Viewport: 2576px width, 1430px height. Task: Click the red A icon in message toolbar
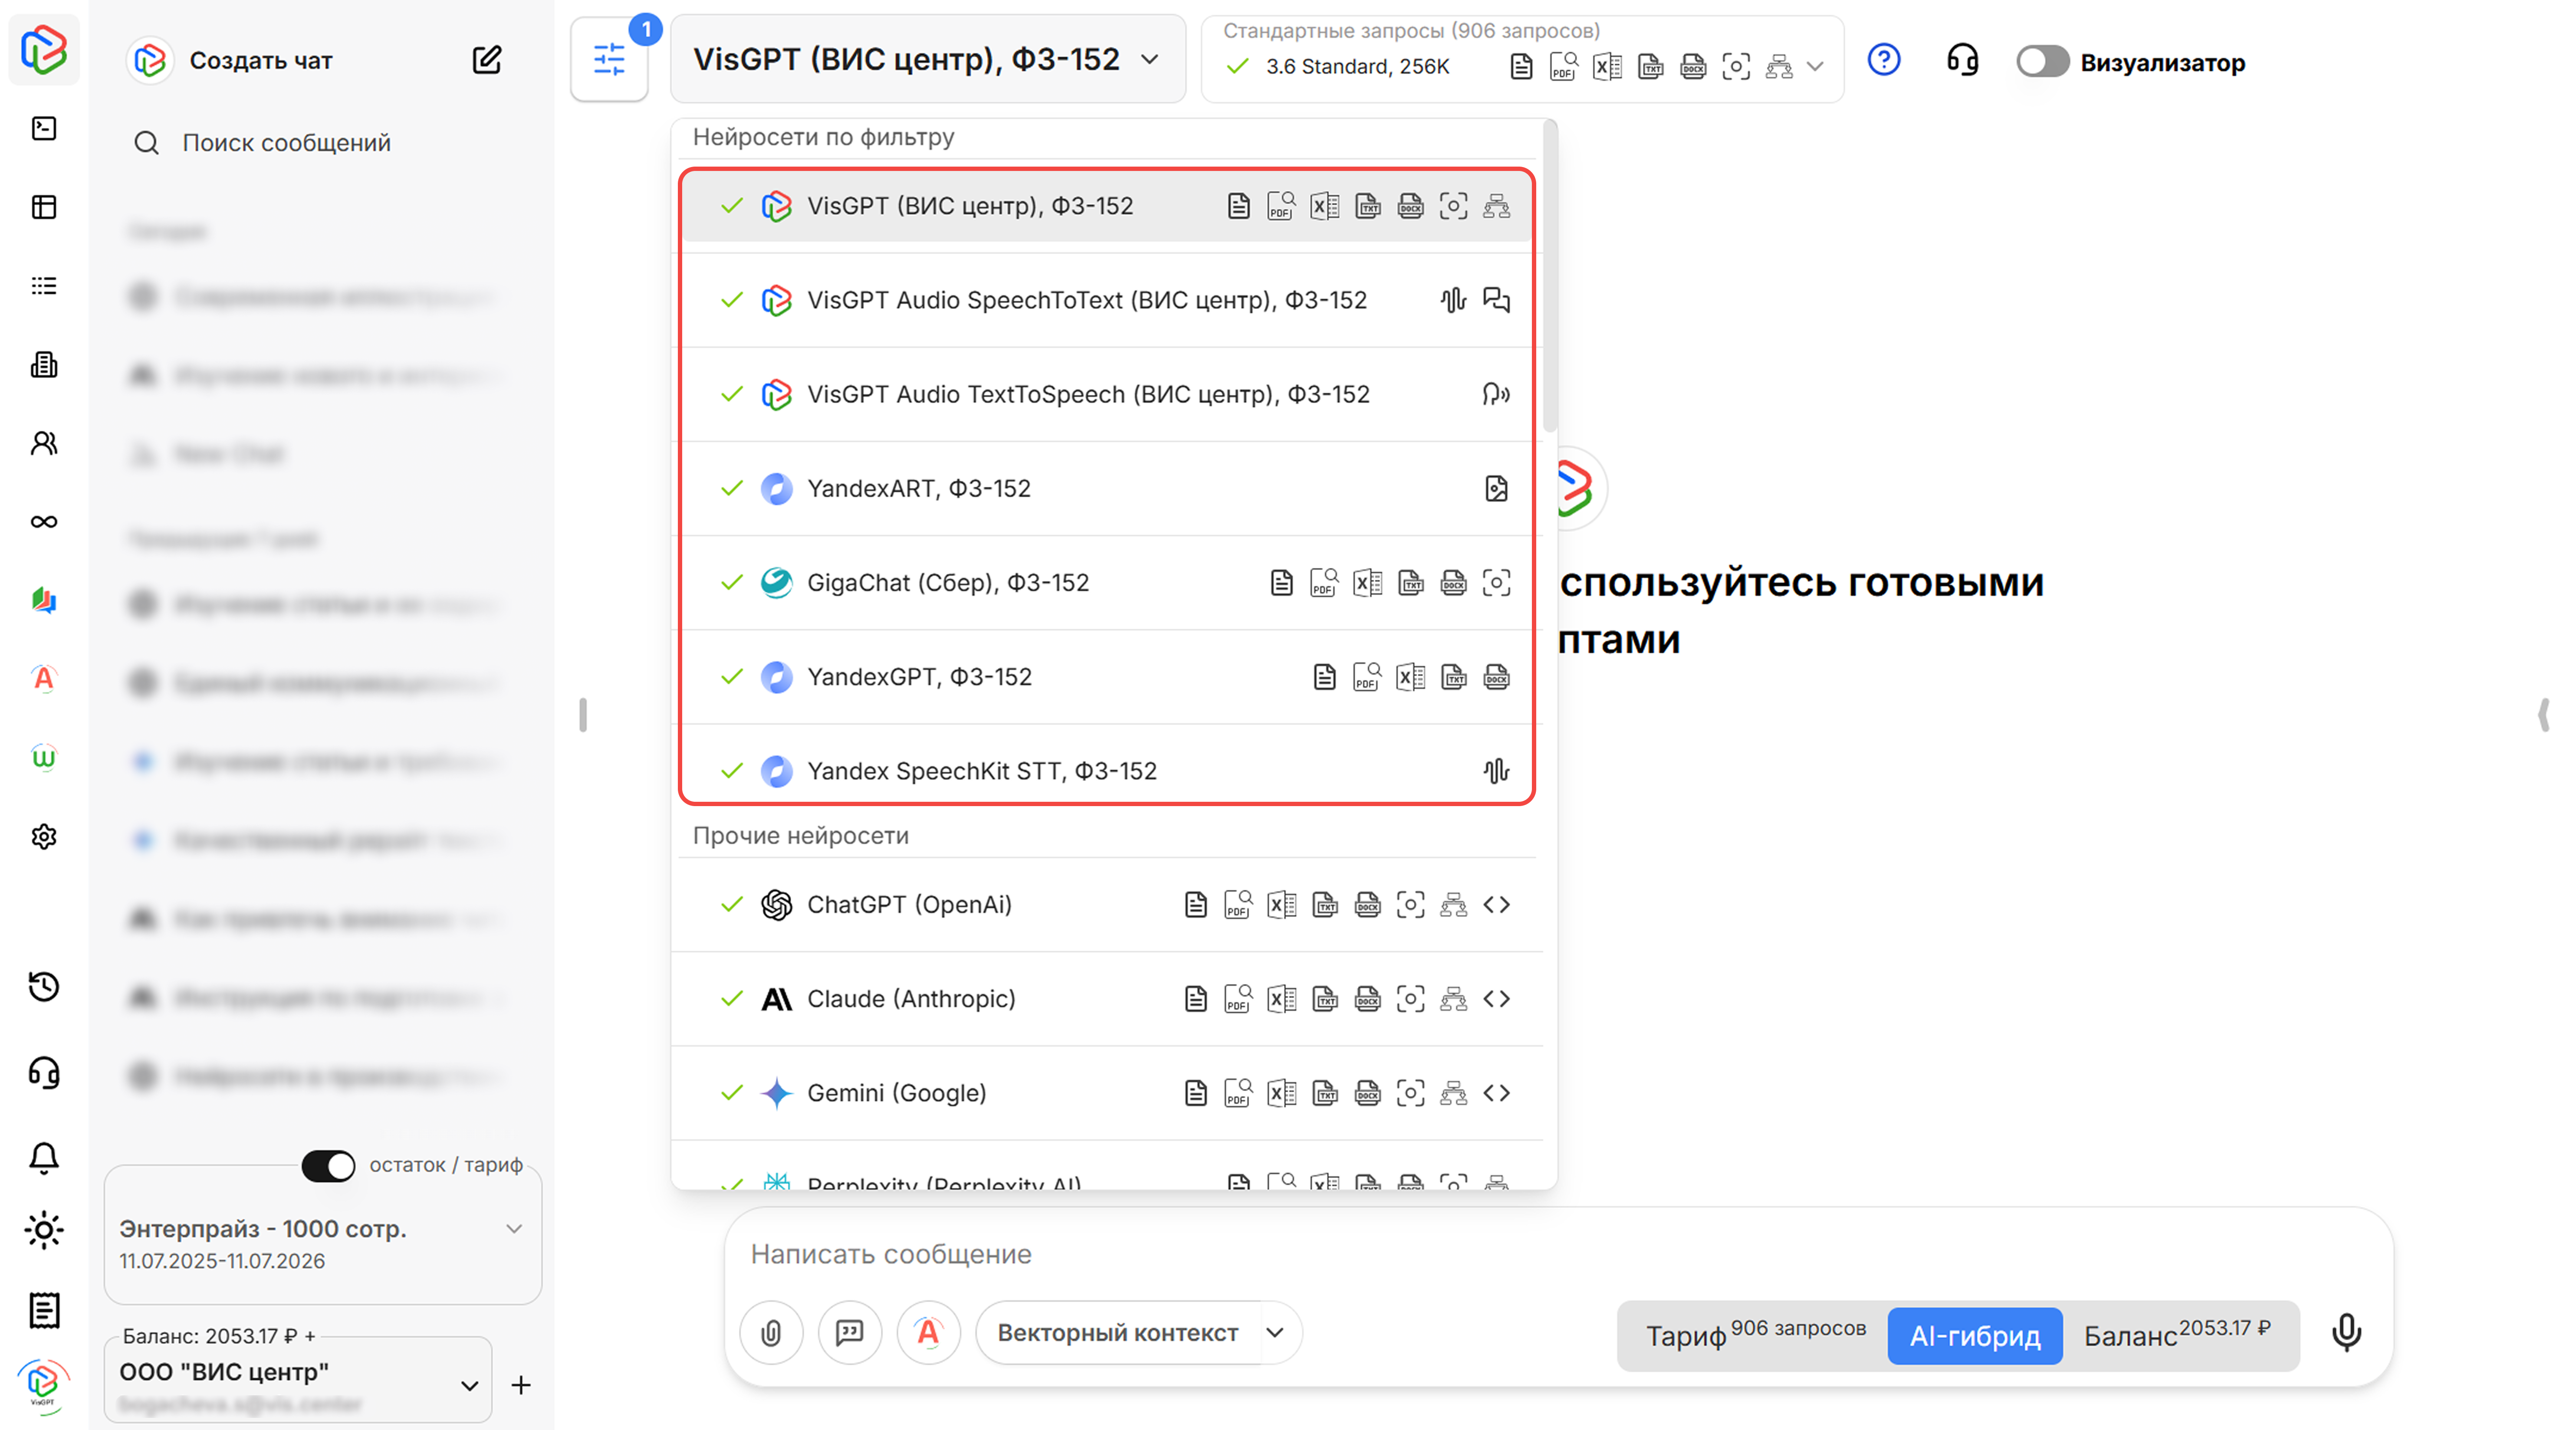pos(929,1333)
